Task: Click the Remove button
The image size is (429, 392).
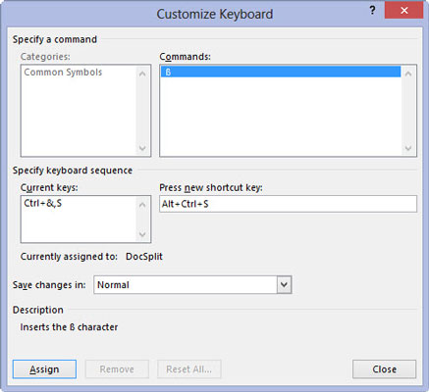Action: [x=117, y=369]
